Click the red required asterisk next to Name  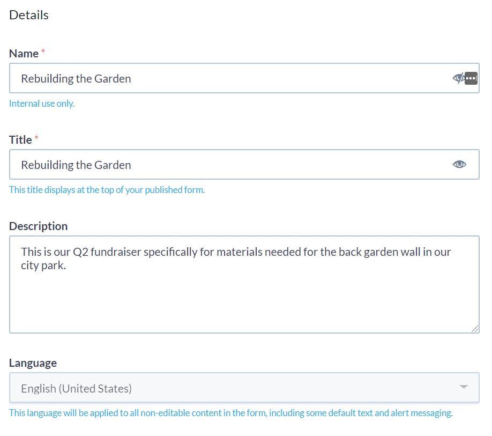(x=43, y=51)
